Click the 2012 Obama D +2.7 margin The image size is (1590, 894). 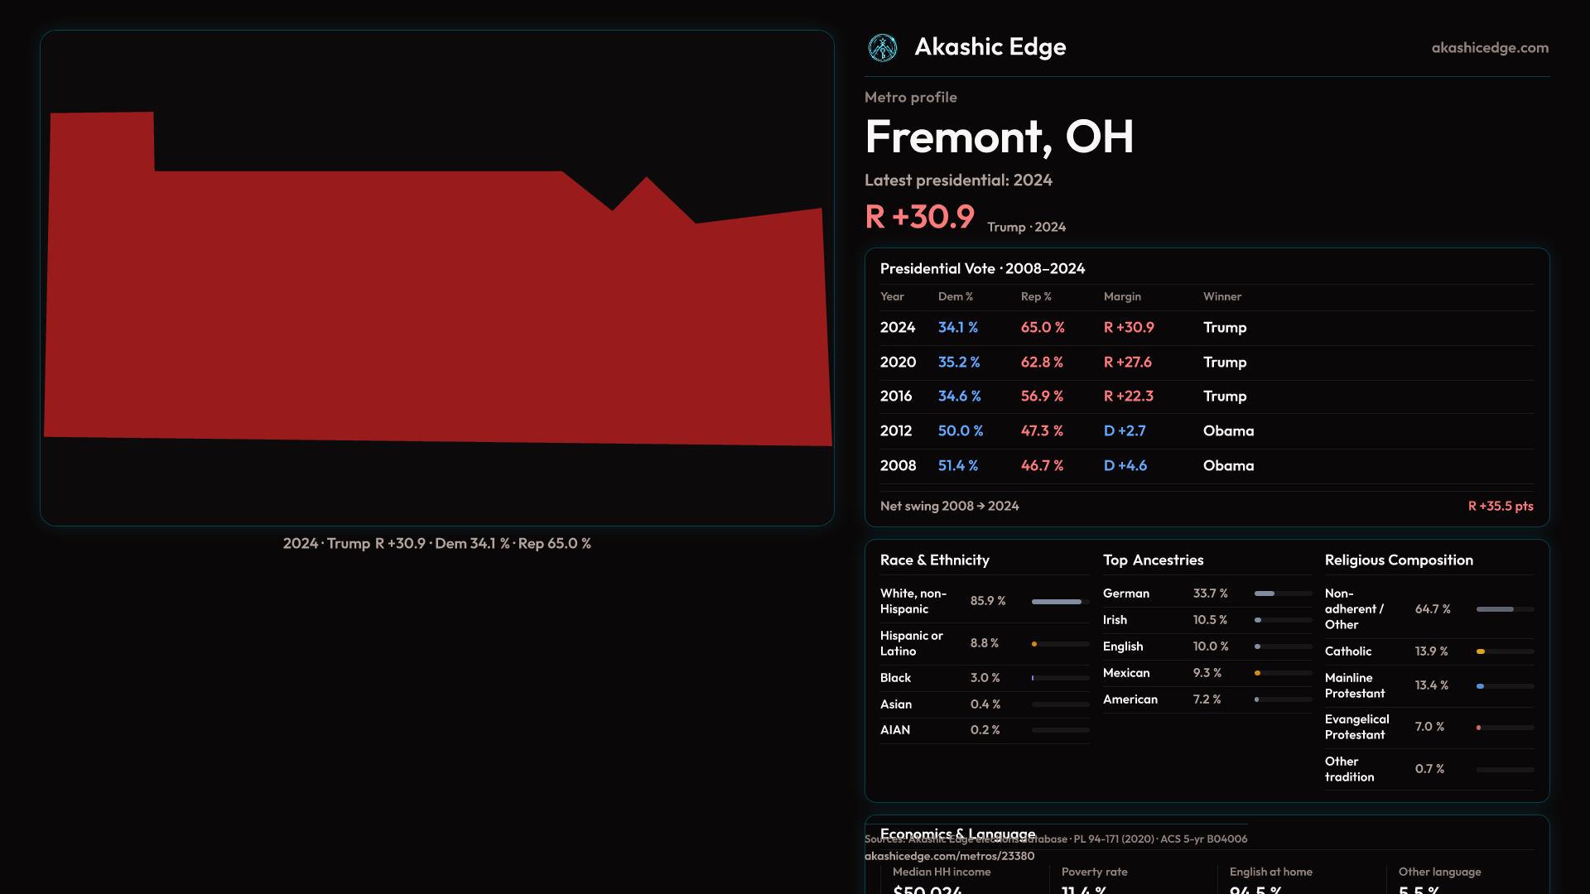click(1125, 431)
